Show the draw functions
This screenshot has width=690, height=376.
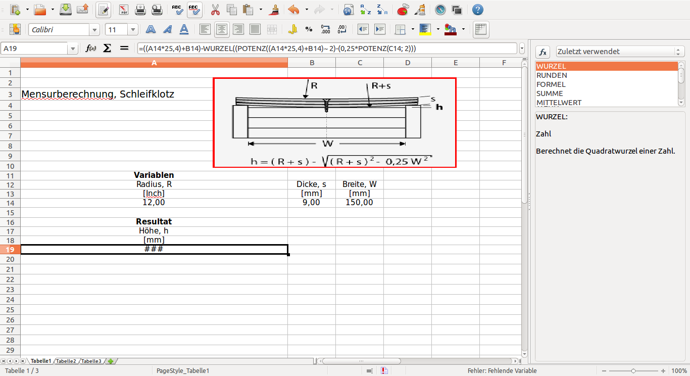[x=419, y=9]
